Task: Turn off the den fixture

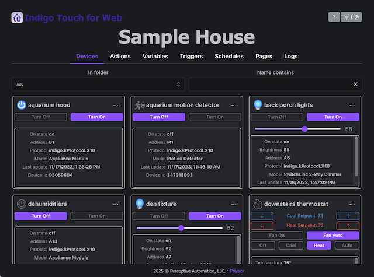Action: [159, 216]
